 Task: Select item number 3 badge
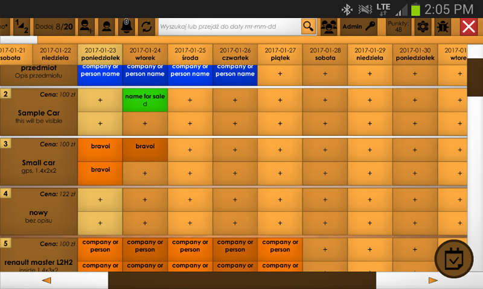pos(5,143)
